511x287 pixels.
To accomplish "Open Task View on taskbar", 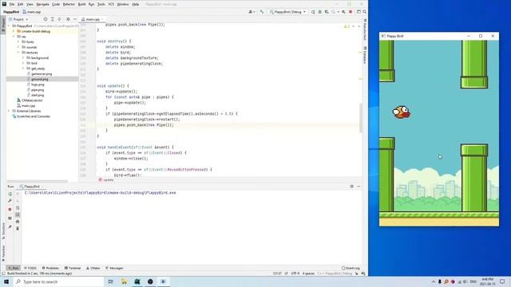I will pyautogui.click(x=110, y=281).
